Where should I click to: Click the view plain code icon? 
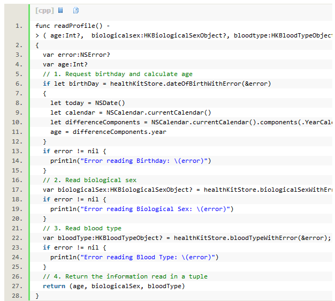[60, 11]
